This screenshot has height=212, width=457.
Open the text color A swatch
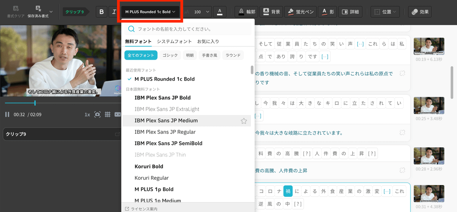[x=220, y=12]
